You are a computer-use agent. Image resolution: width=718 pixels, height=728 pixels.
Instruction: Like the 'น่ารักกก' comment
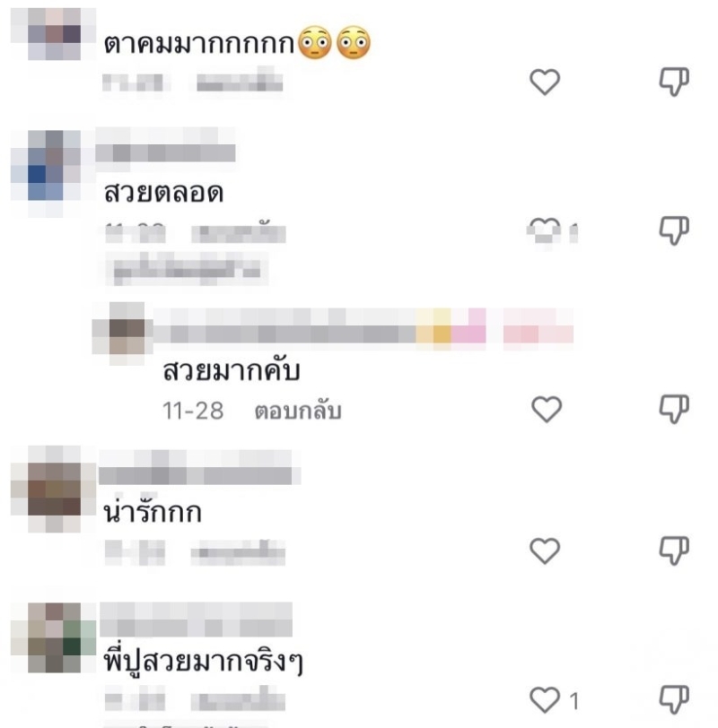pyautogui.click(x=545, y=550)
